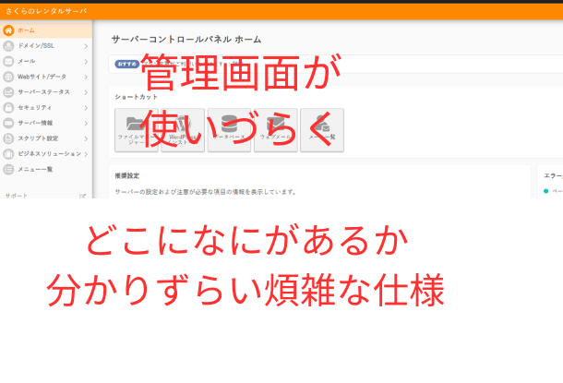This screenshot has height=383, width=563.
Task: Select スクリプト設定 menu label
Action: tap(38, 138)
